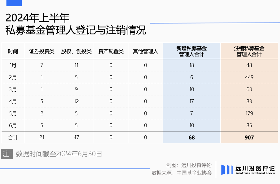Click the value "9" in the 3月 row
The image size is (280, 184).
[76, 89]
